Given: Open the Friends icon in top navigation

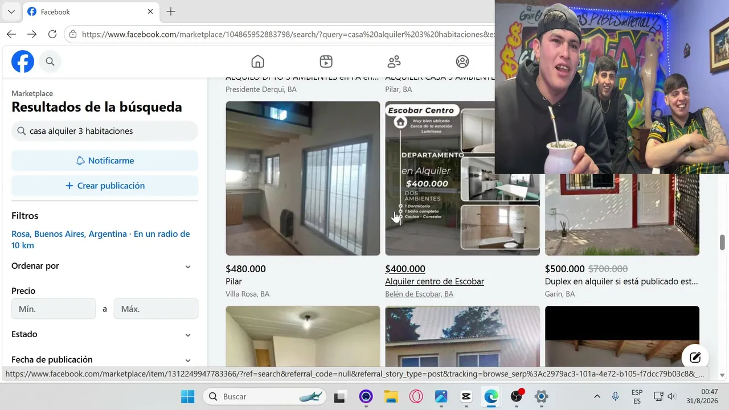Looking at the screenshot, I should [394, 61].
